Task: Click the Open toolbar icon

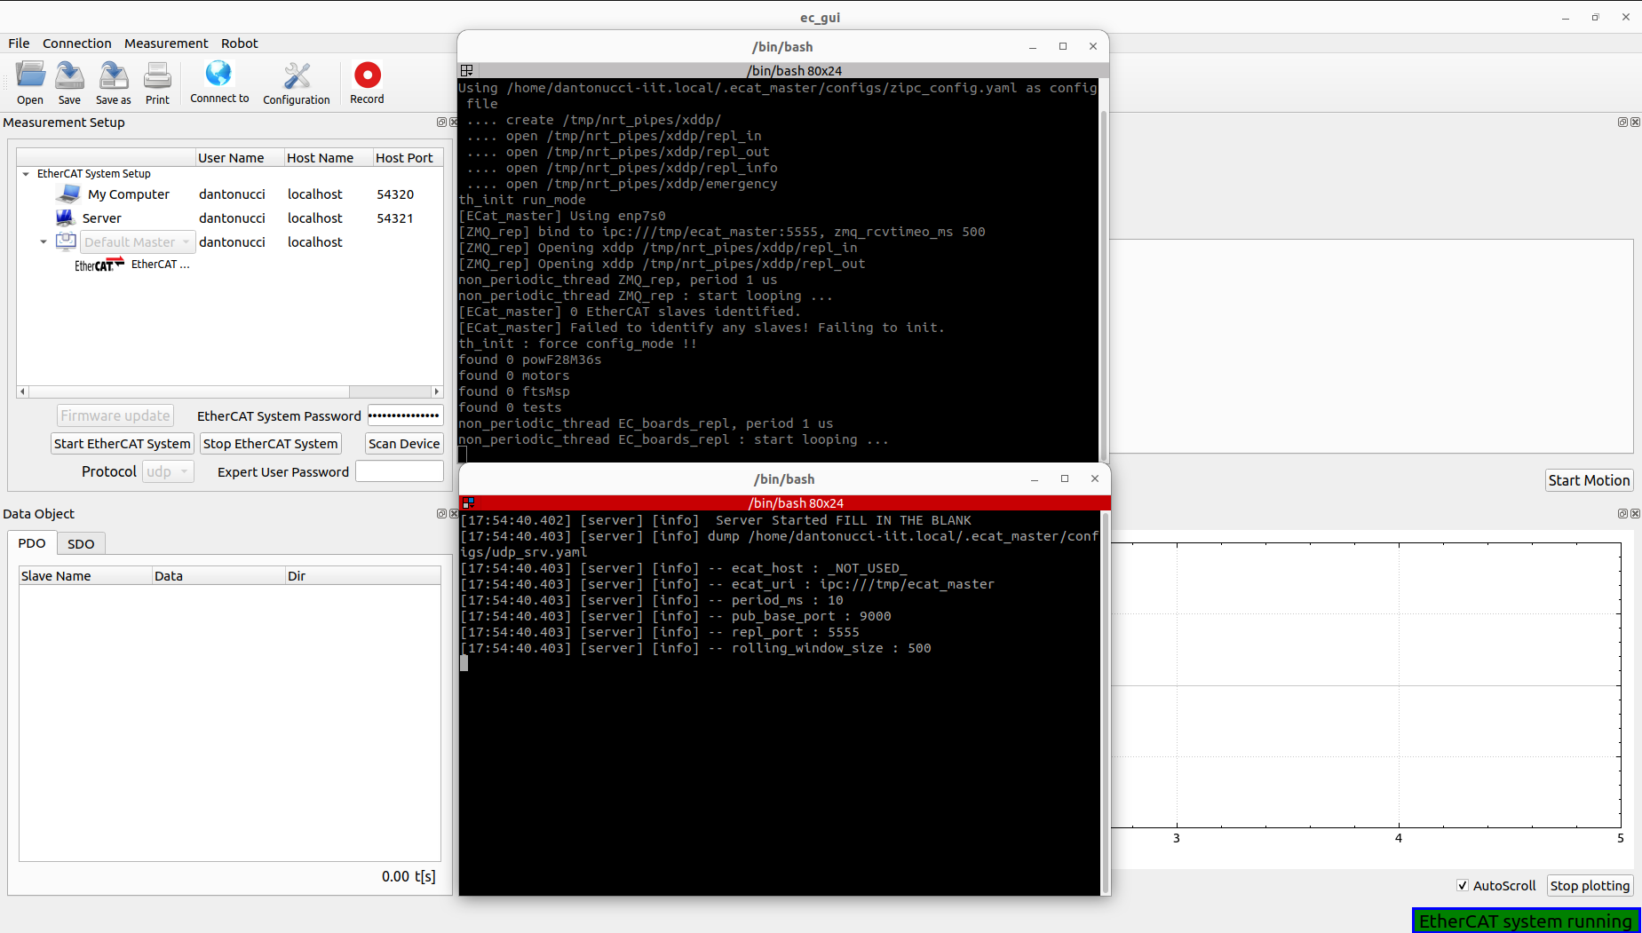Action: tap(30, 75)
